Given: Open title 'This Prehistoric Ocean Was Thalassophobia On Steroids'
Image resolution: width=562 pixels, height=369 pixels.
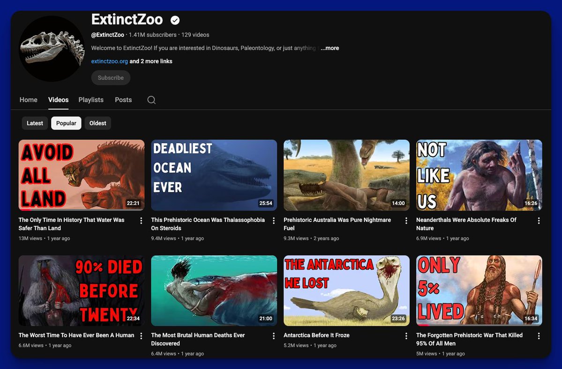Looking at the screenshot, I should click(208, 224).
